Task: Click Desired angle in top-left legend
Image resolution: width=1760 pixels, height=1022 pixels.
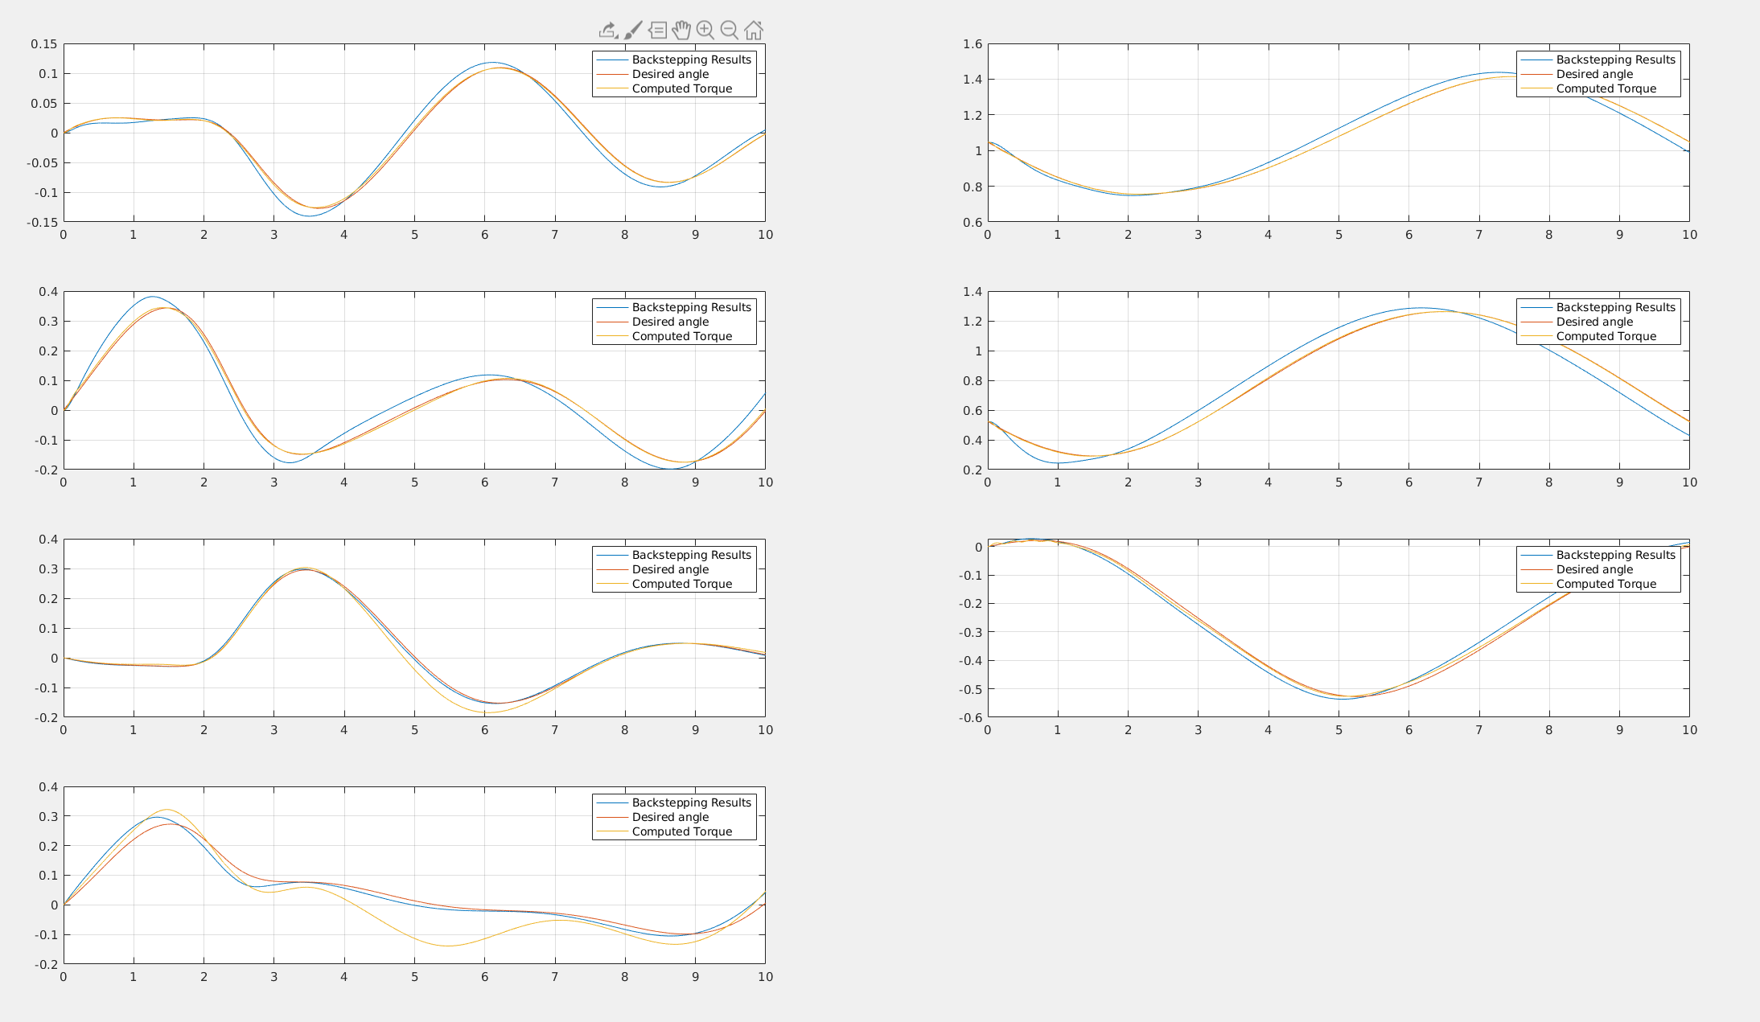Action: 670,74
